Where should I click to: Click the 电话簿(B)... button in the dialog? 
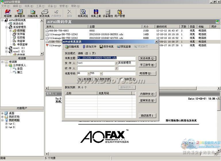tap(147, 73)
